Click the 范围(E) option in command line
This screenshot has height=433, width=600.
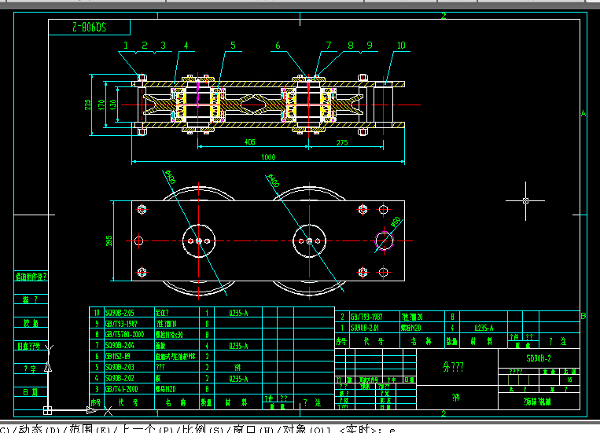click(x=93, y=429)
